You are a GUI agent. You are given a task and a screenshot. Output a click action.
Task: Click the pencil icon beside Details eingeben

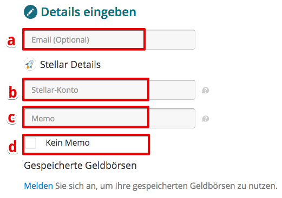point(30,12)
